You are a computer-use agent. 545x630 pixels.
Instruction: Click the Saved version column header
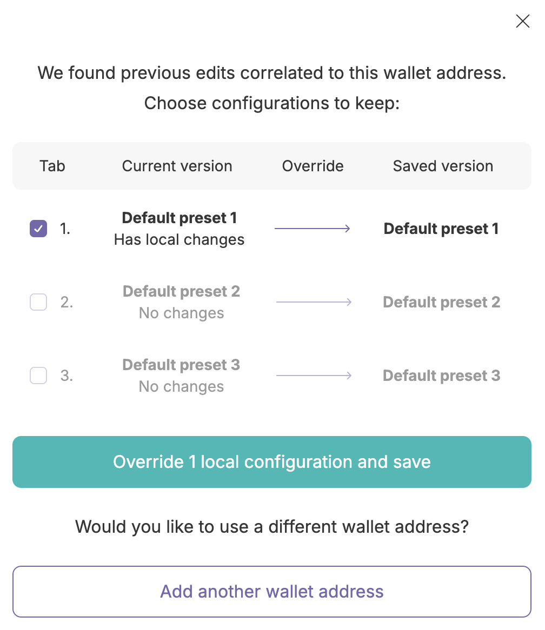(443, 166)
